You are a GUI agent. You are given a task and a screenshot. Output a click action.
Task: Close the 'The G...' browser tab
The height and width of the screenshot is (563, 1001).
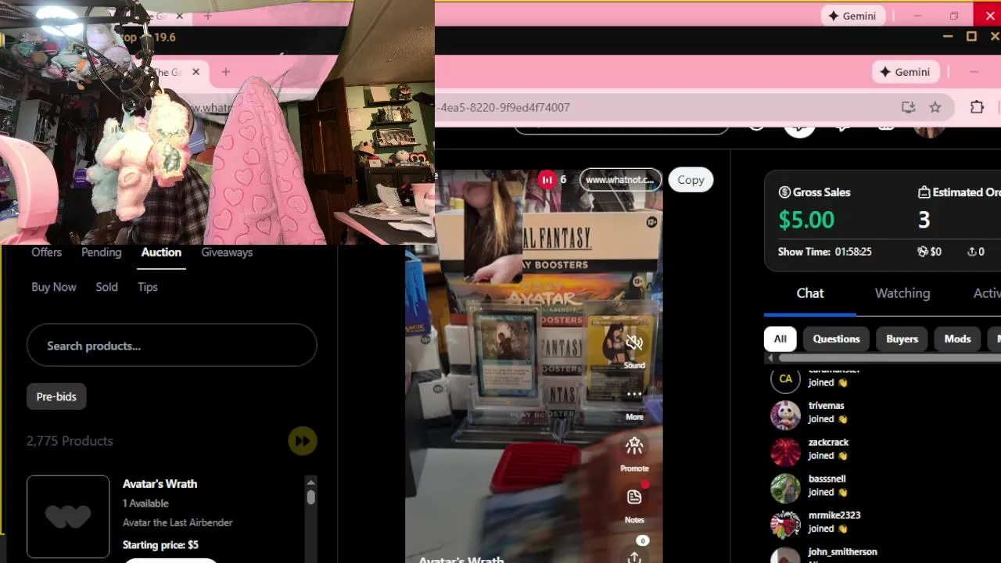196,72
